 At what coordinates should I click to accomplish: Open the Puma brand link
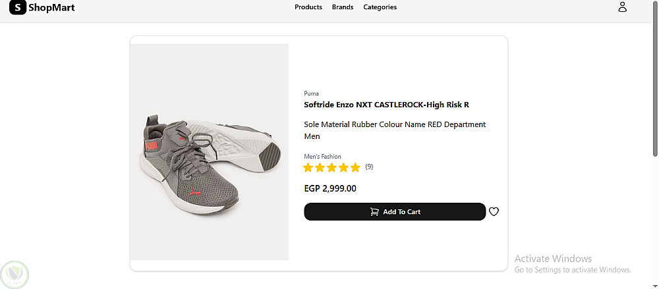coord(312,93)
